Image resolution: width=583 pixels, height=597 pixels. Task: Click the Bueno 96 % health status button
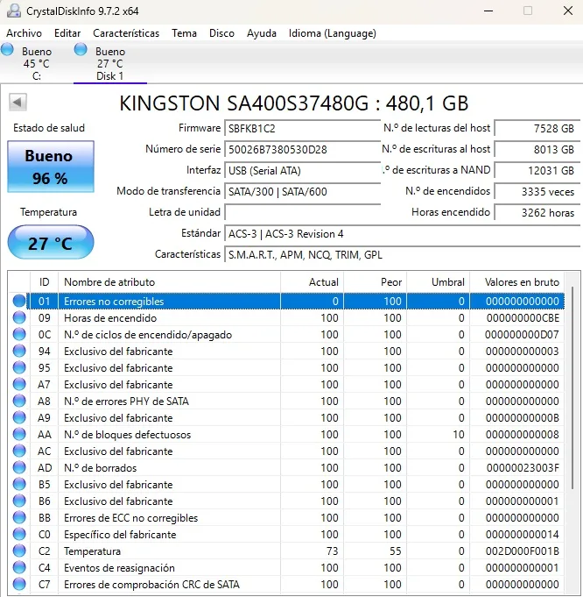coord(51,167)
